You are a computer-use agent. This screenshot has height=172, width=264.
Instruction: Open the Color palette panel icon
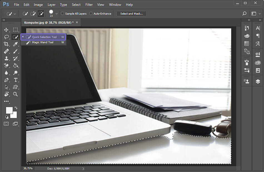(247, 36)
